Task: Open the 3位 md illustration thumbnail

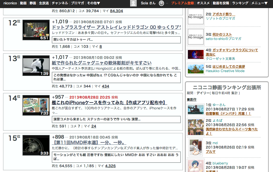Action: coord(196,147)
